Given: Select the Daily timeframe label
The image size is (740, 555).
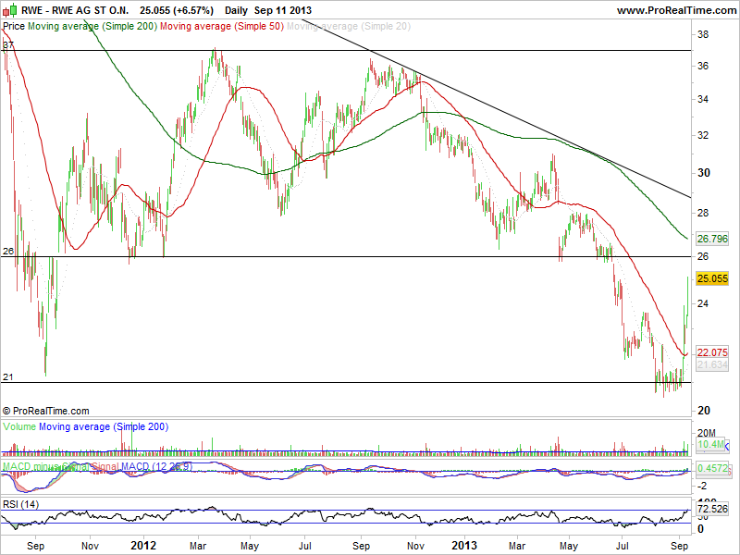Looking at the screenshot, I should coord(237,10).
